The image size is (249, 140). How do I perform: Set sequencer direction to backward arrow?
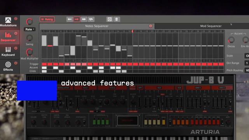[x=70, y=19]
